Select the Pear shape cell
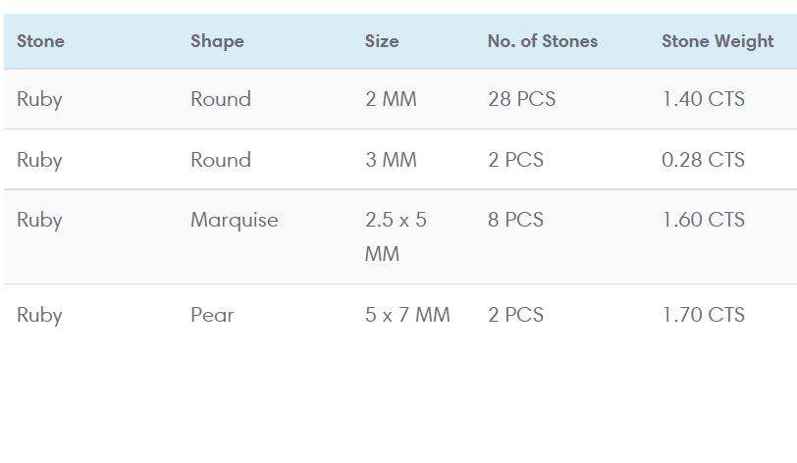 point(212,315)
